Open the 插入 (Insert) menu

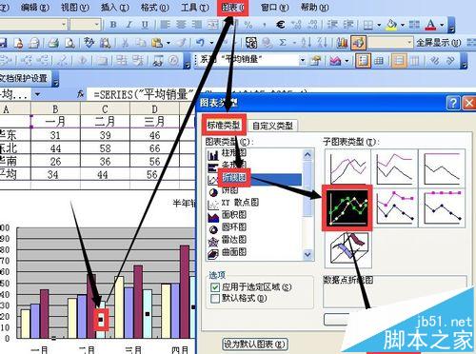pos(115,8)
